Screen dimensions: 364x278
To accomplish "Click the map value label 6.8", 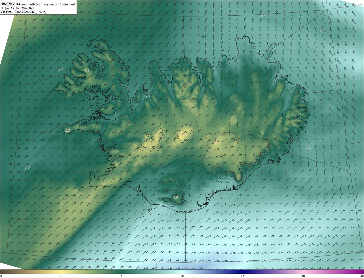I will pyautogui.click(x=323, y=31).
